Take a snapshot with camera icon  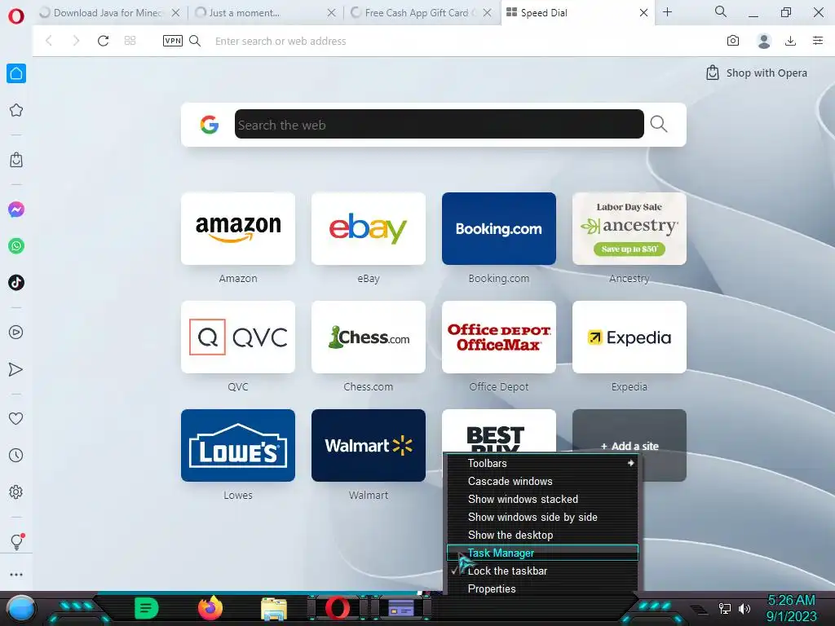[x=733, y=41]
